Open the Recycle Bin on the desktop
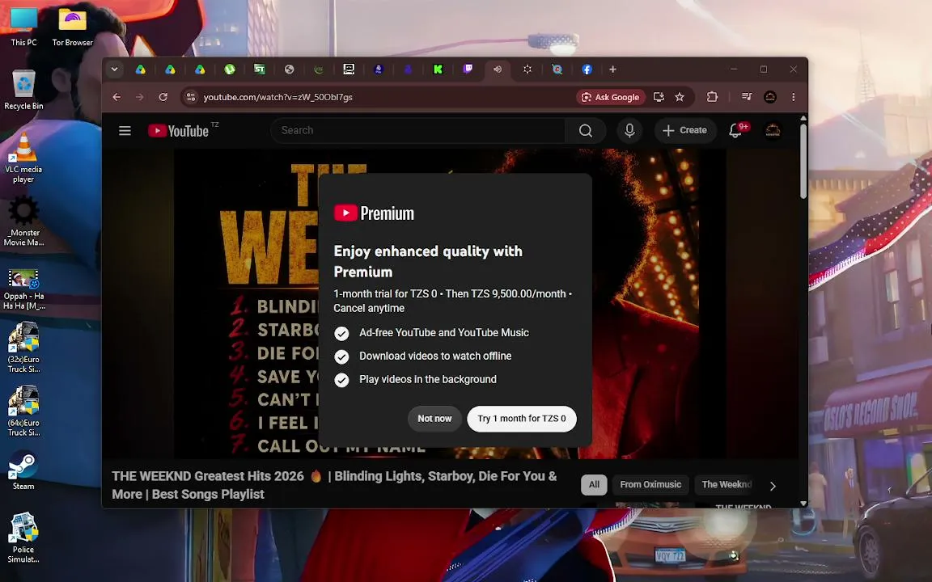Screen dimensions: 932x582 [x=23, y=91]
